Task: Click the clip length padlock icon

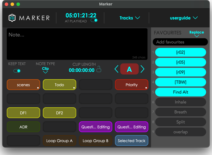Action: coord(99,69)
